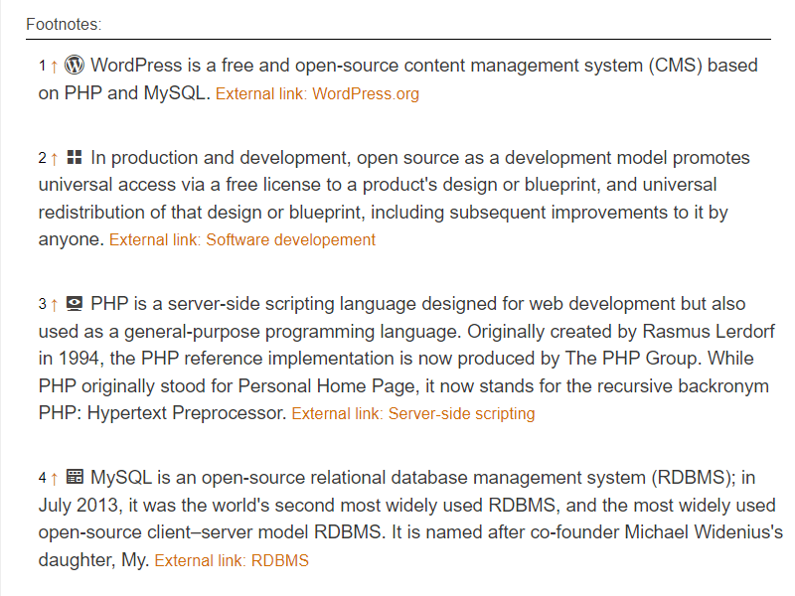The height and width of the screenshot is (596, 795).
Task: Return to text via footnote 3's up arrow
Action: pos(54,305)
